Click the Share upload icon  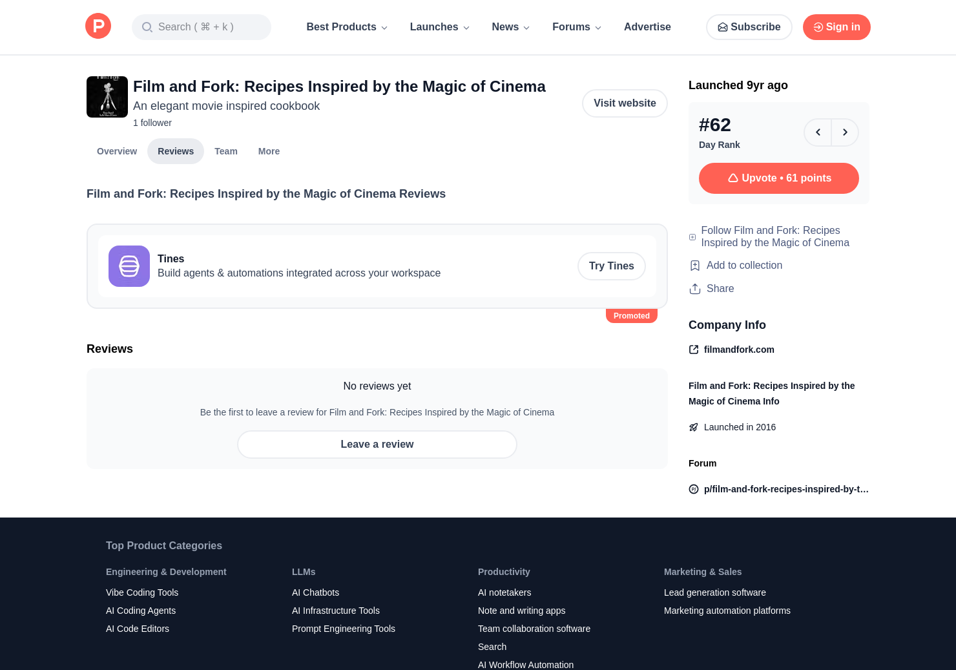[695, 289]
